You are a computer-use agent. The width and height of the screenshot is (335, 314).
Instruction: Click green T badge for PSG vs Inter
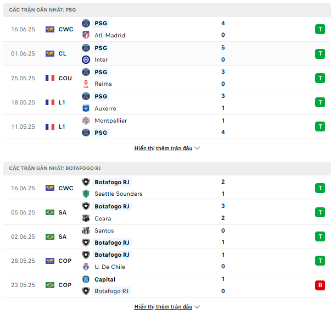(x=320, y=54)
